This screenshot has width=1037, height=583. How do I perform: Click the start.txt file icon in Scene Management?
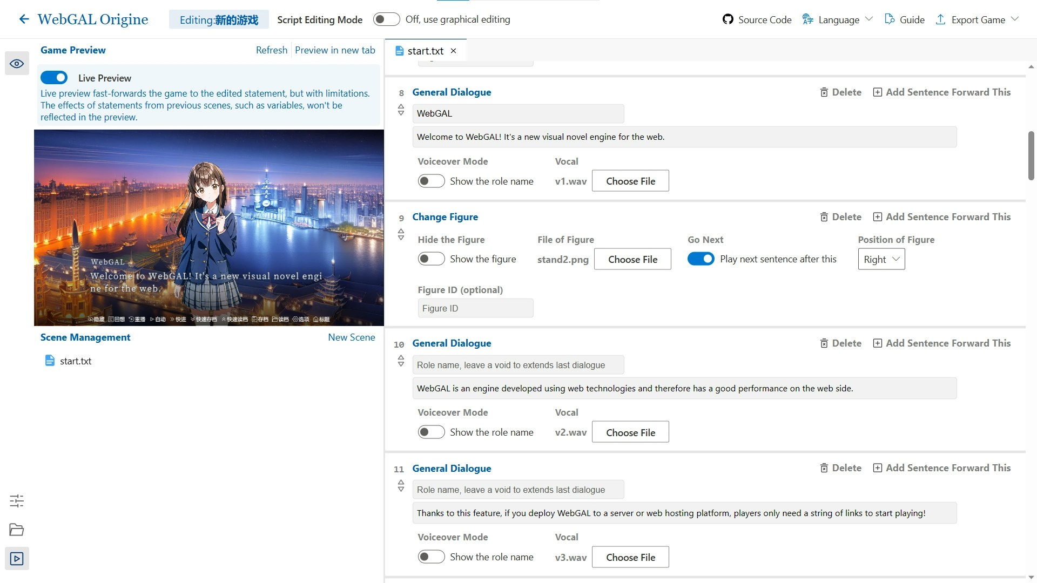point(50,361)
